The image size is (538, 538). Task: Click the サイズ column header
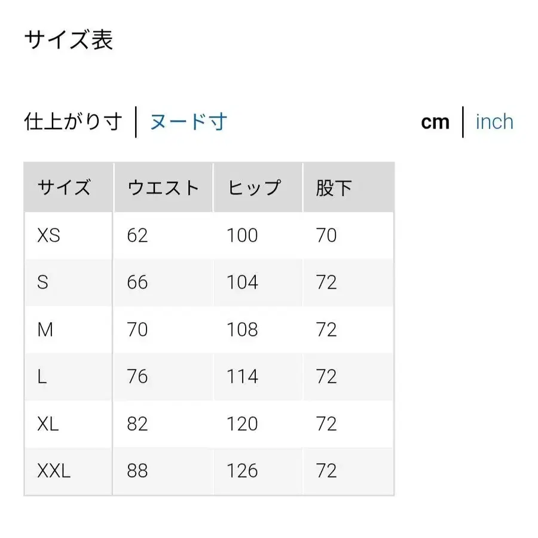(65, 187)
